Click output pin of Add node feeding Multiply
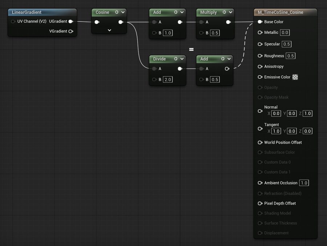 tap(180, 22)
